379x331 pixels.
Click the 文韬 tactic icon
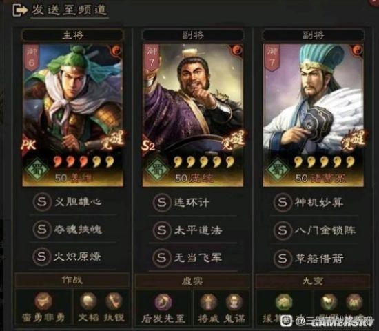pyautogui.click(x=88, y=301)
